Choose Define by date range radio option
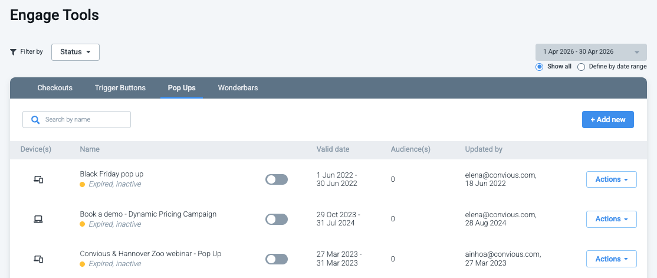 point(581,67)
